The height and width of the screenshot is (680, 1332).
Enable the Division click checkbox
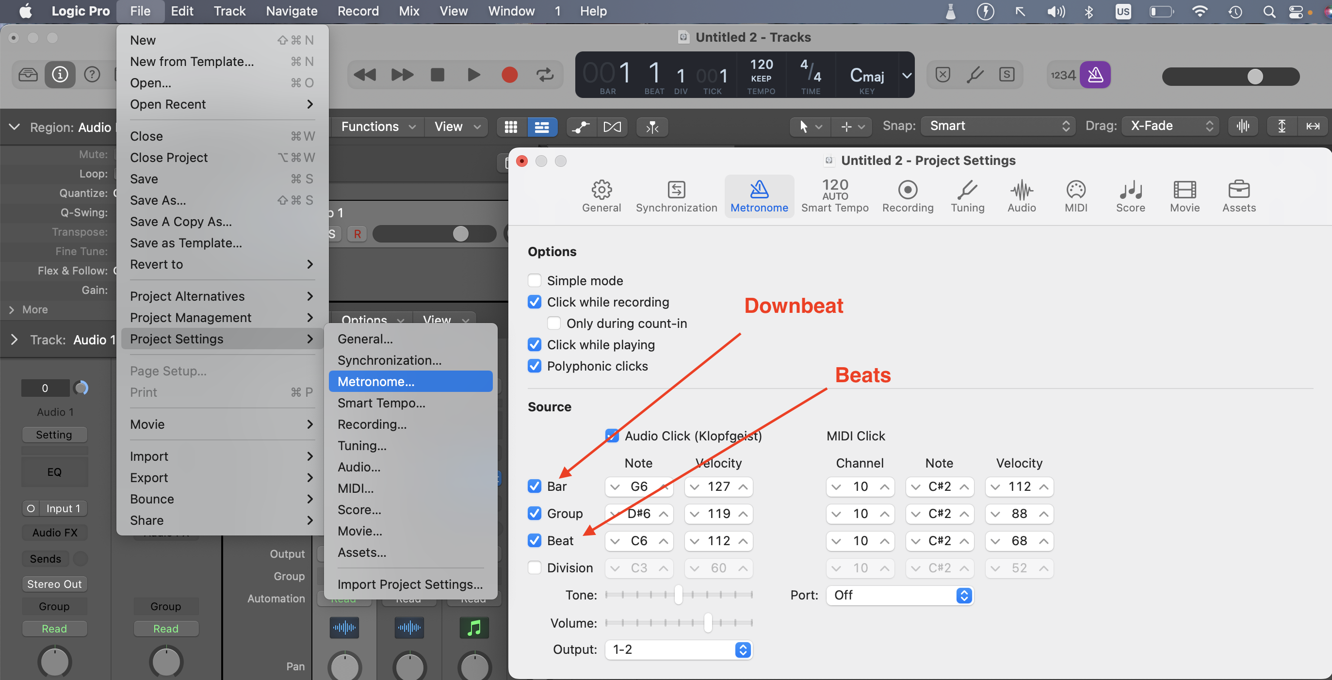[534, 567]
